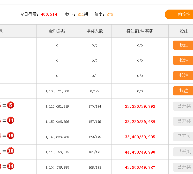This screenshot has height=174, width=193.
Task: Click 投注 button in the 1,163,321,000 row
Action: tap(183, 91)
